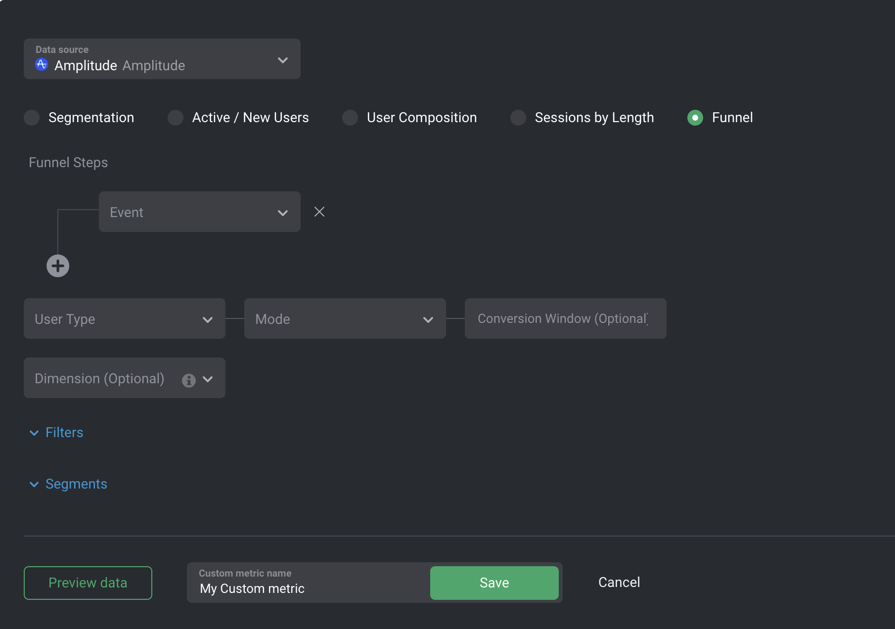Image resolution: width=895 pixels, height=629 pixels.
Task: Click the Filters section chevron
Action: pos(33,433)
